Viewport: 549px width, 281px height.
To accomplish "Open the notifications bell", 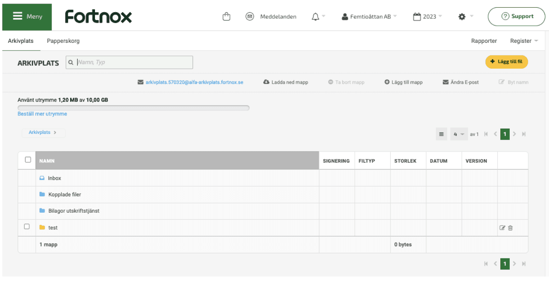I will pyautogui.click(x=316, y=17).
